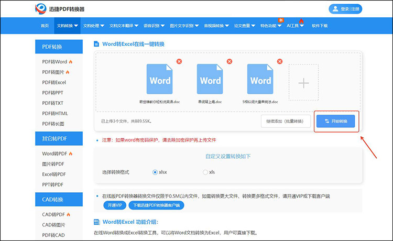Click 继续添加（批量转换）button
The width and height of the screenshot is (393, 241).
coord(286,121)
